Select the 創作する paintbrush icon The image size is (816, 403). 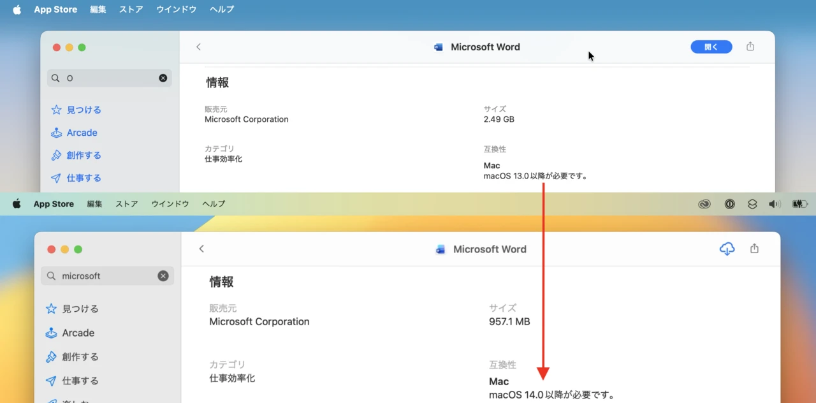click(57, 155)
